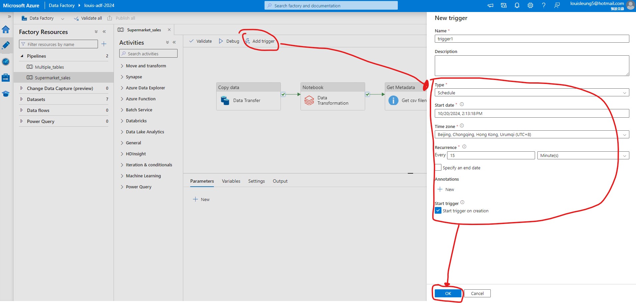Open the Author (pencil) view in sidebar
Screen dimensions: 636x303
coord(6,45)
